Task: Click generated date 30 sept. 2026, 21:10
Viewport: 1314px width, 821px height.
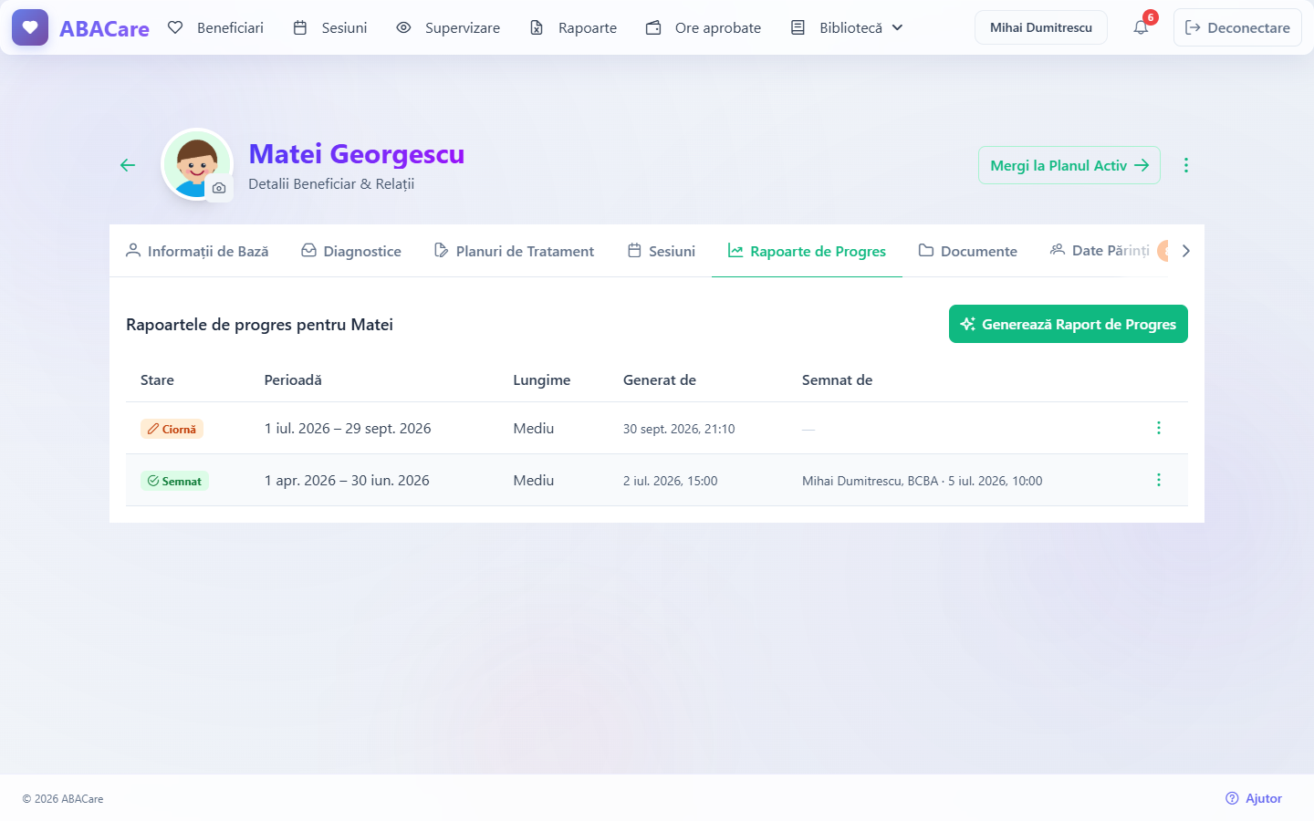Action: point(679,429)
